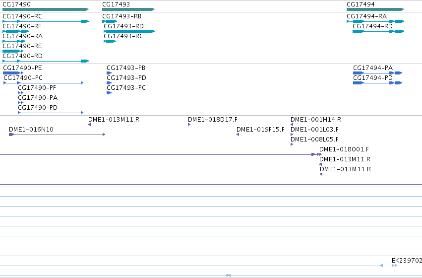This screenshot has width=422, height=278.
Task: Choose protein label CG17493-PD
Action: tap(126, 78)
